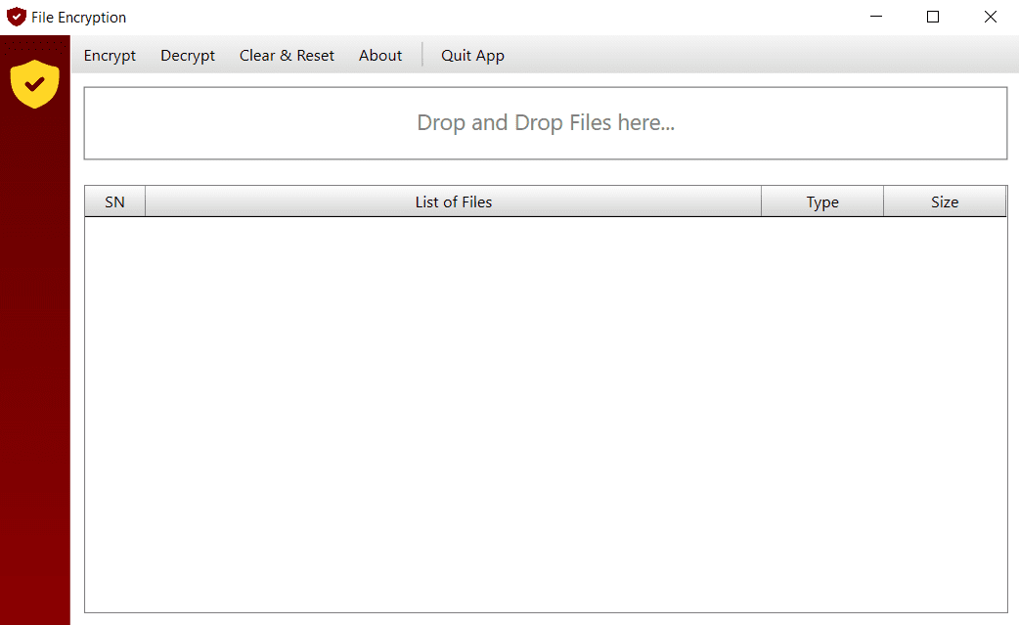1019x625 pixels.
Task: Choose Quit App from the menu bar
Action: point(472,56)
